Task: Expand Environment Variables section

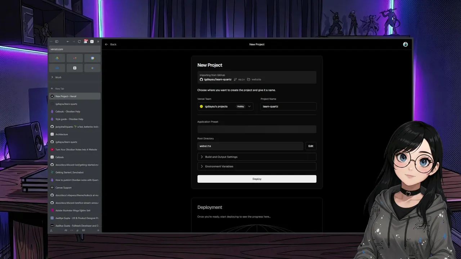Action: [x=257, y=166]
